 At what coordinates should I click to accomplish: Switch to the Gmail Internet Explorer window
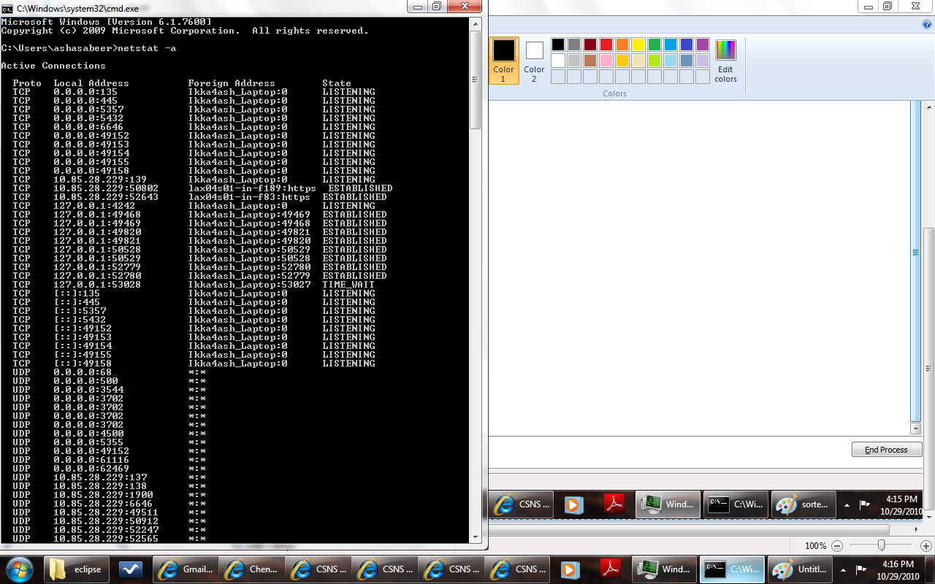click(x=188, y=569)
